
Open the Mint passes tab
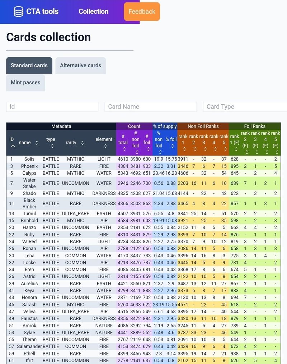[25, 83]
